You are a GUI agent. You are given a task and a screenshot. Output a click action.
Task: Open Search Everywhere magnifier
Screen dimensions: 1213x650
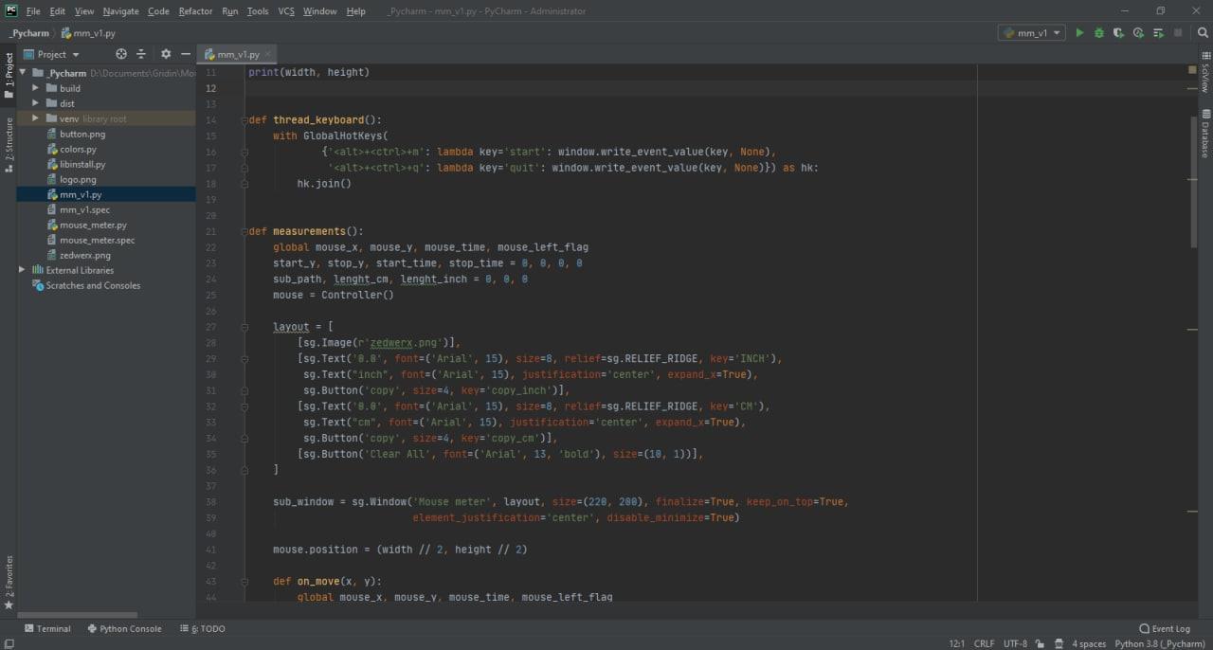(x=1203, y=33)
